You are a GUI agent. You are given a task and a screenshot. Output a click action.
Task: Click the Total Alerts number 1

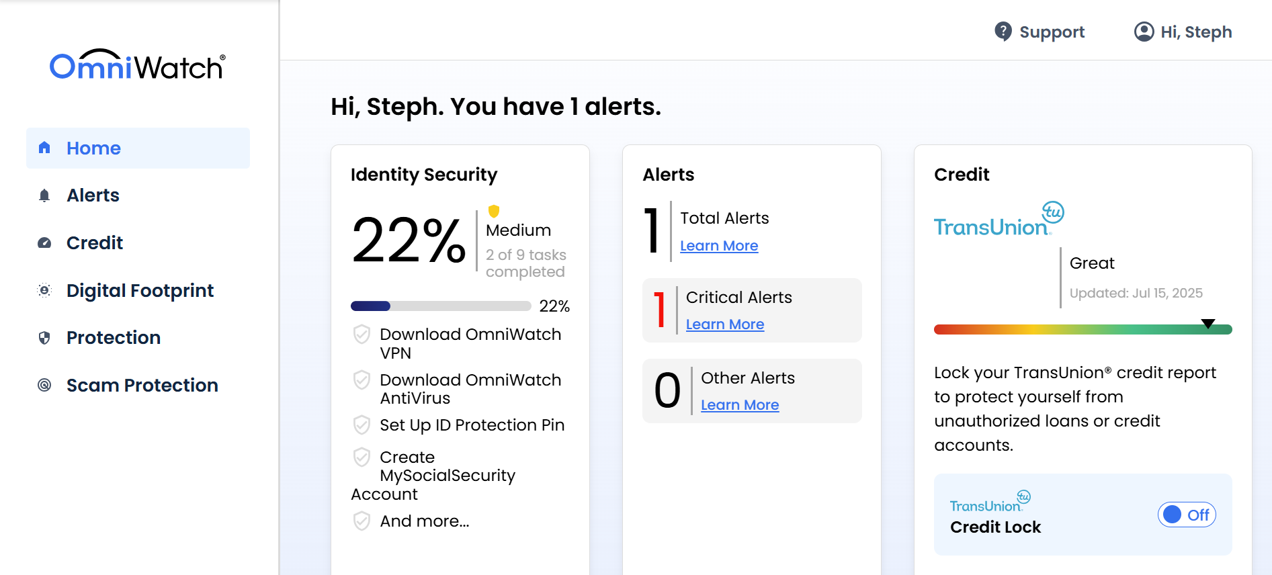[x=652, y=230]
